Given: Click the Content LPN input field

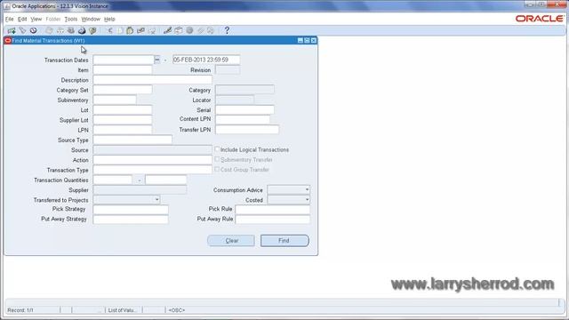Looking at the screenshot, I should 243,119.
